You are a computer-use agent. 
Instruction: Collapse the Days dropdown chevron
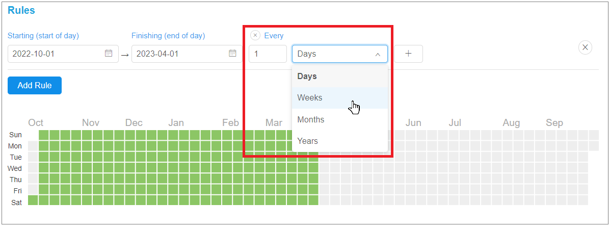[x=378, y=55]
